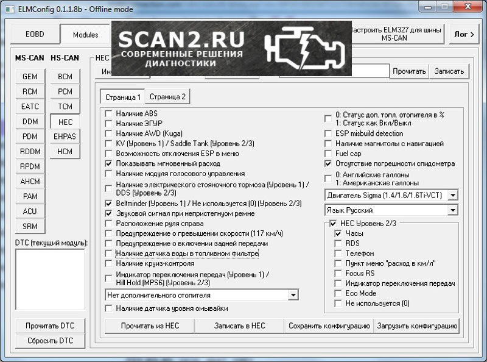Enable Наличие магнитолы с навигацией
Screen dimensions: 487x362
point(328,144)
